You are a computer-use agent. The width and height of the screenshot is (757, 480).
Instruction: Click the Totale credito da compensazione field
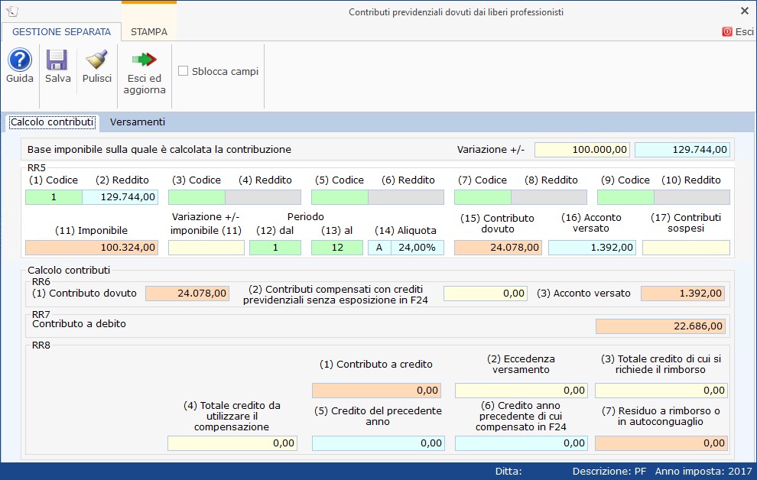(232, 443)
